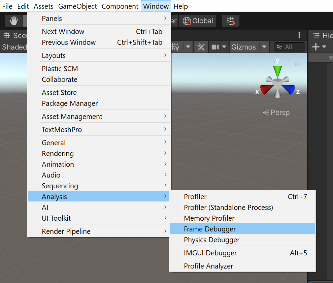Select the Hand tool in the toolbar
This screenshot has width=333, height=283.
point(13,21)
